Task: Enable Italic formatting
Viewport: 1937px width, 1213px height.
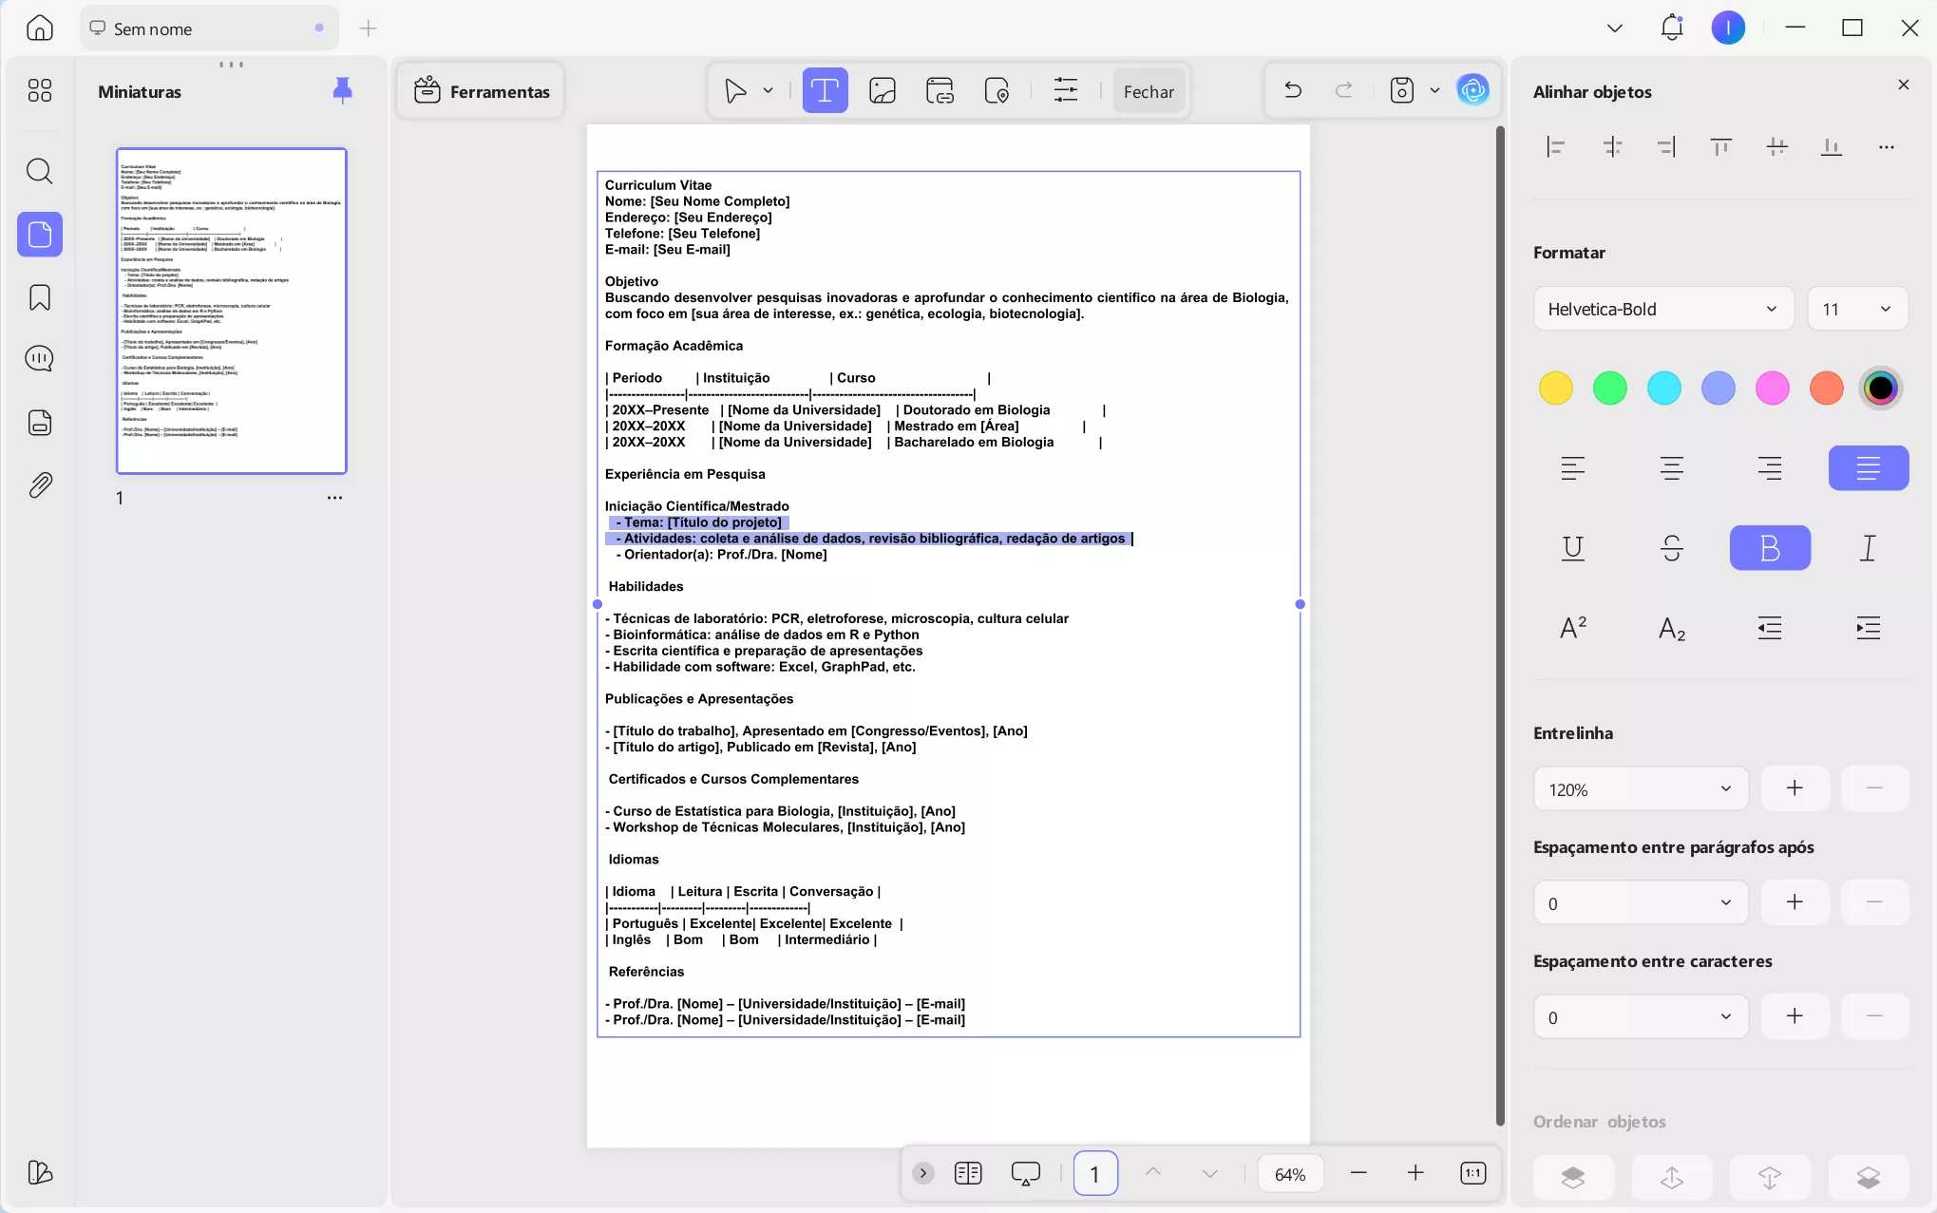Action: pyautogui.click(x=1868, y=548)
